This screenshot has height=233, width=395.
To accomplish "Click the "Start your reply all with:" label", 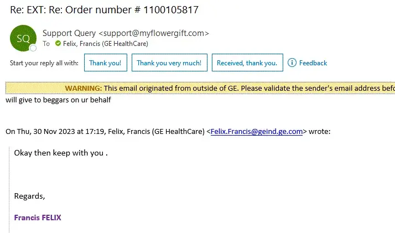I will (44, 63).
